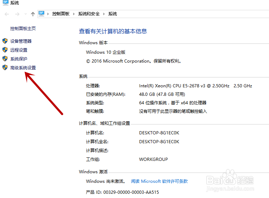This screenshot has height=198, width=269.
Task: Click the address bar empty field area
Action: pyautogui.click(x=193, y=14)
